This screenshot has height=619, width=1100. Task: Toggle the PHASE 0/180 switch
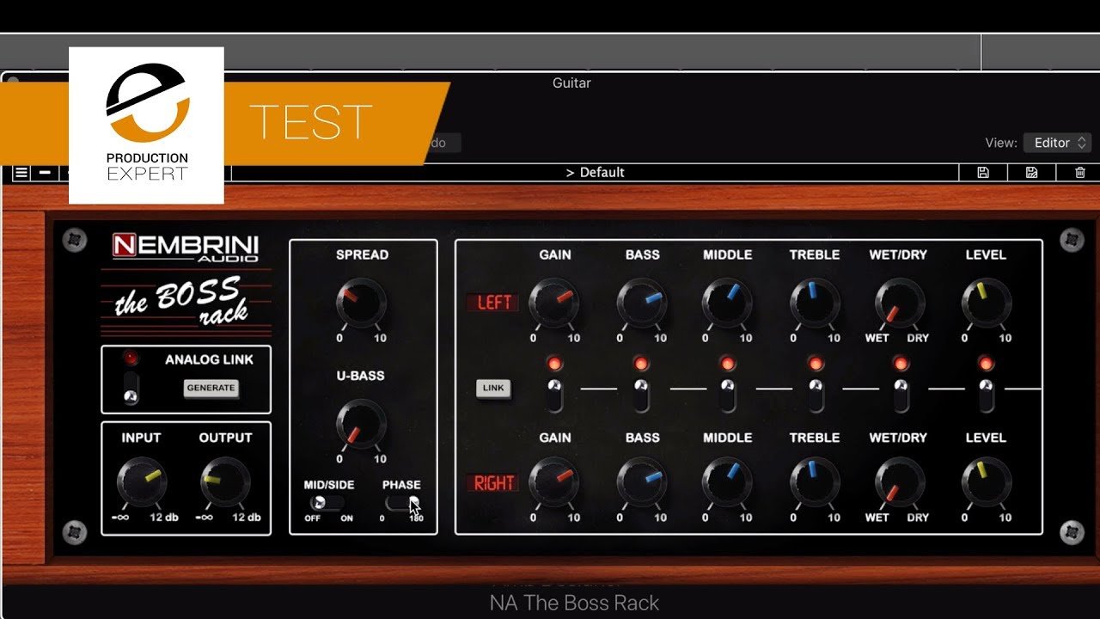pos(403,504)
